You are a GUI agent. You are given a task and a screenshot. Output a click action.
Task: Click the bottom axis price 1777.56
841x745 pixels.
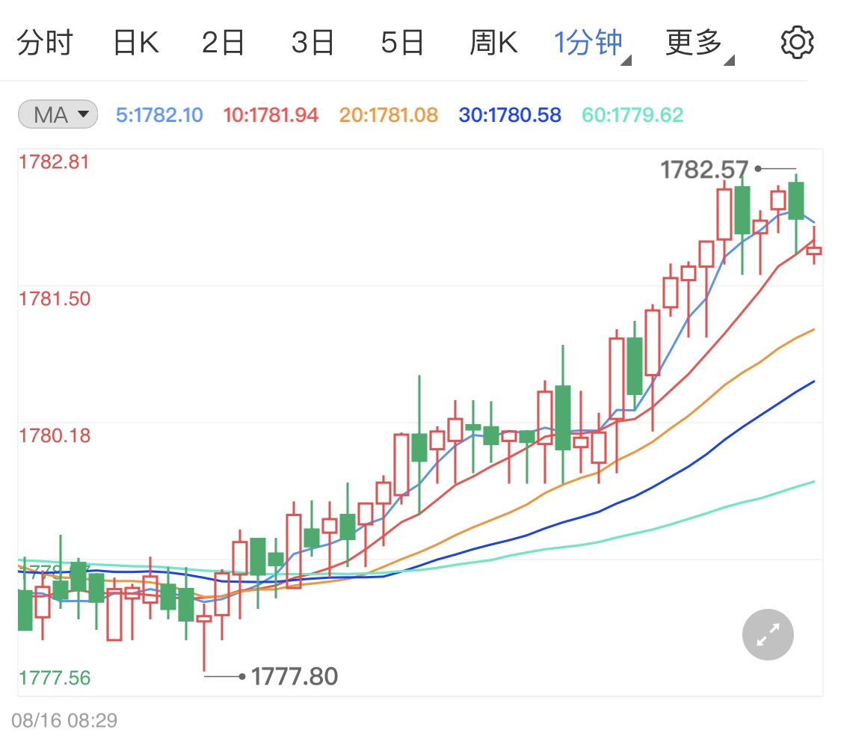click(x=54, y=678)
